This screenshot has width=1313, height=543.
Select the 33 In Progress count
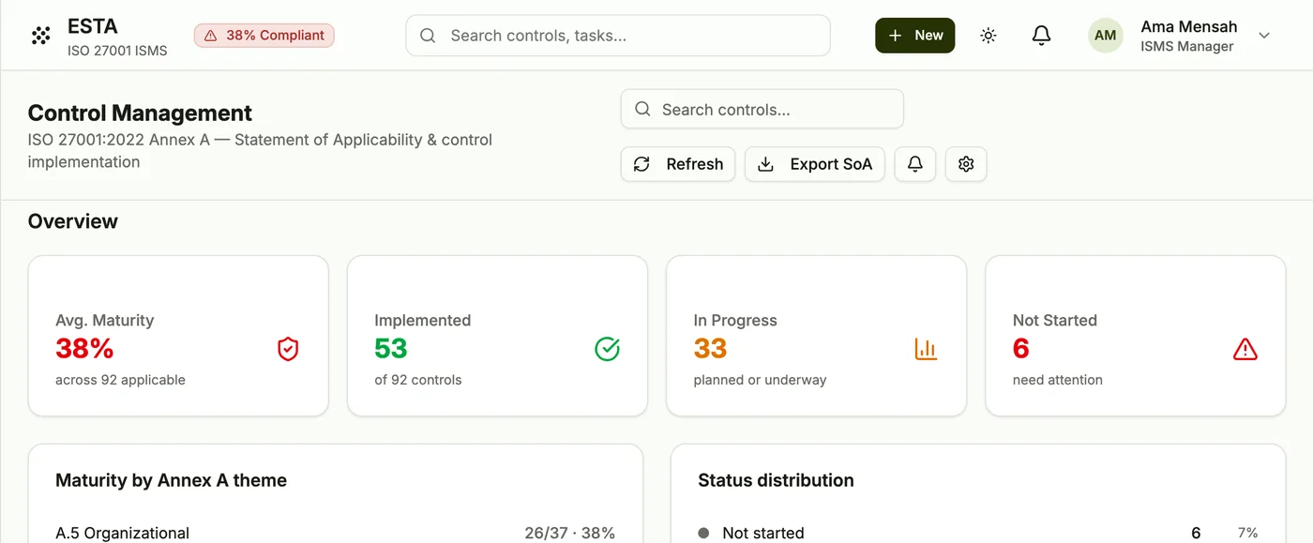pyautogui.click(x=711, y=349)
